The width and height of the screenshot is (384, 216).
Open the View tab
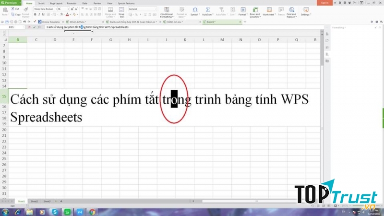(x=109, y=3)
